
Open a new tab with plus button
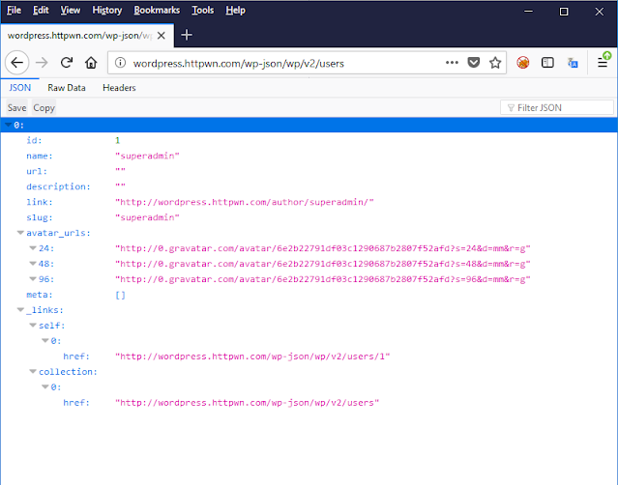(x=187, y=35)
